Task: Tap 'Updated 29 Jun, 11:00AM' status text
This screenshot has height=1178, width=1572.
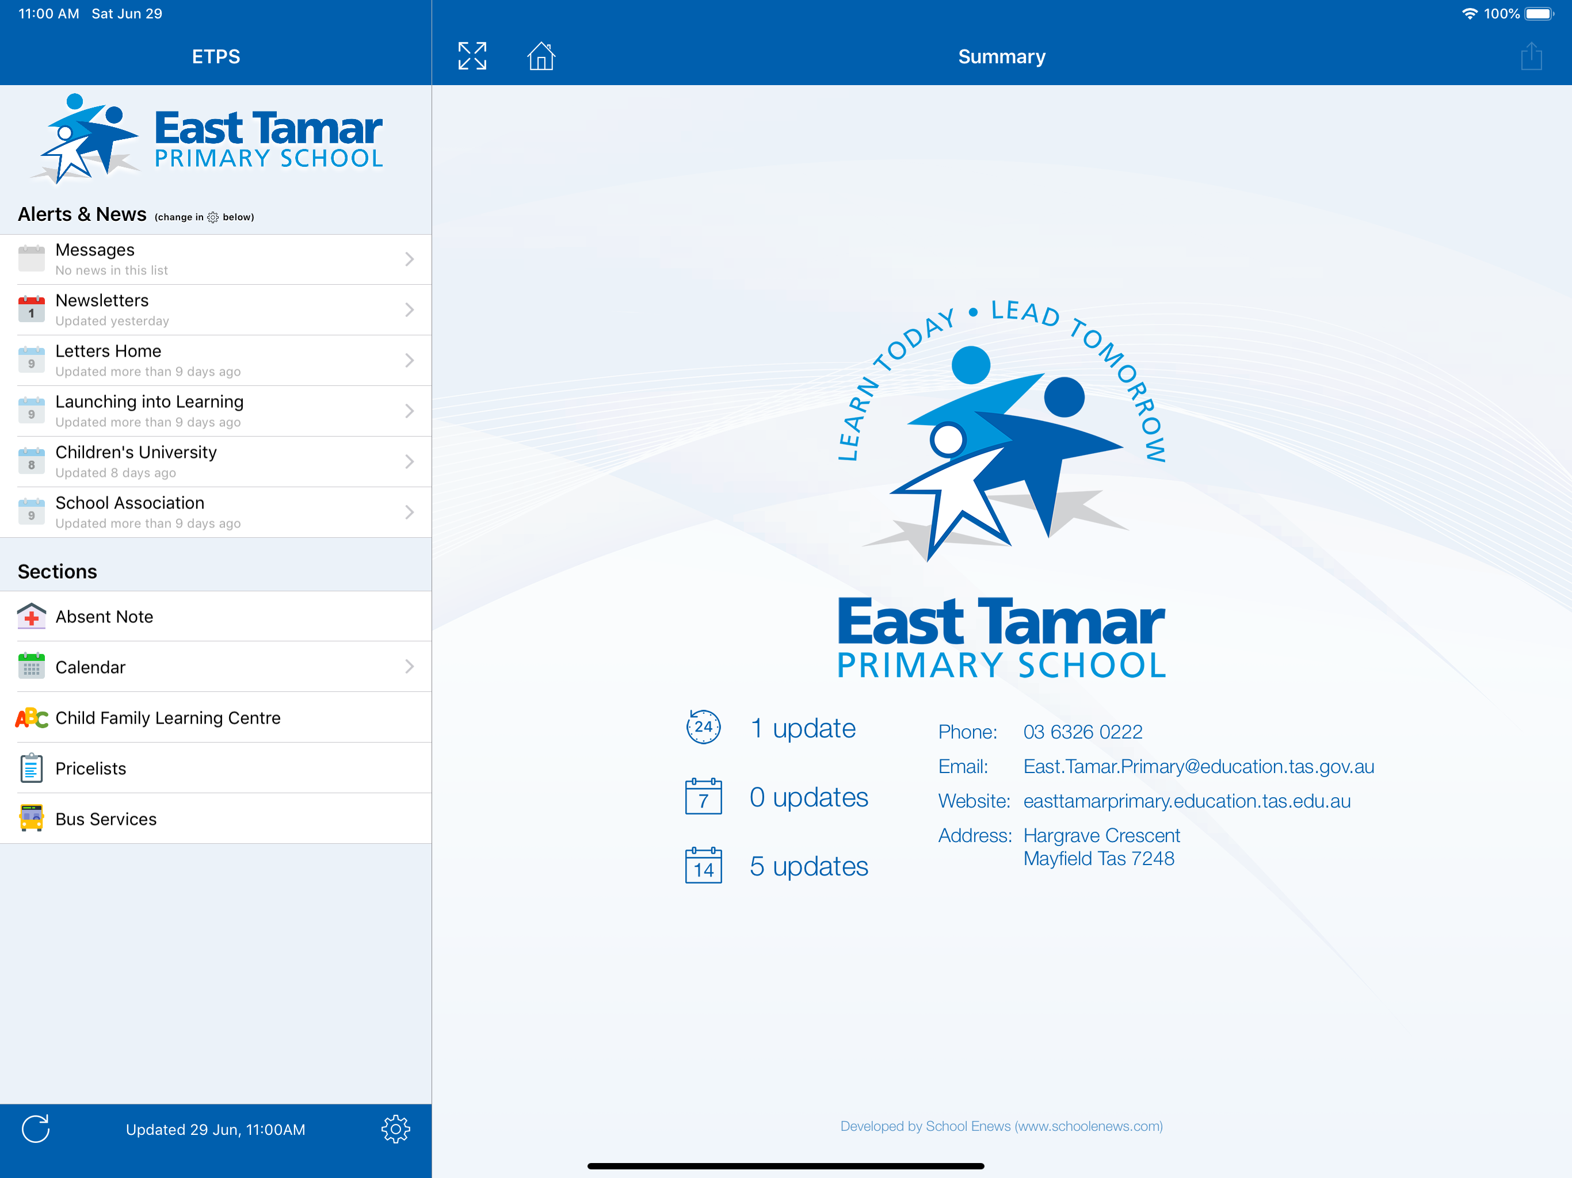Action: click(x=215, y=1130)
